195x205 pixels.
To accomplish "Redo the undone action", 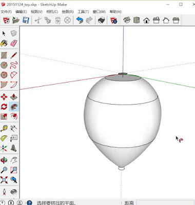I will pyautogui.click(x=89, y=20).
